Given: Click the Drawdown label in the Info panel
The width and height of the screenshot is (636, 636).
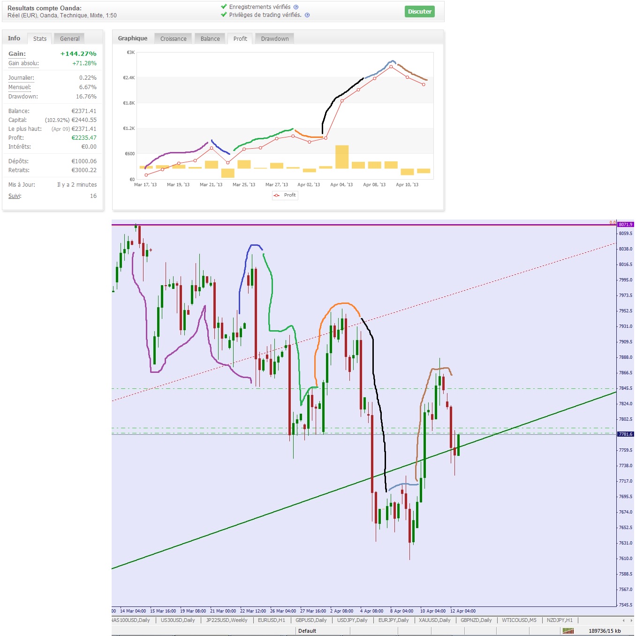Looking at the screenshot, I should (x=23, y=97).
